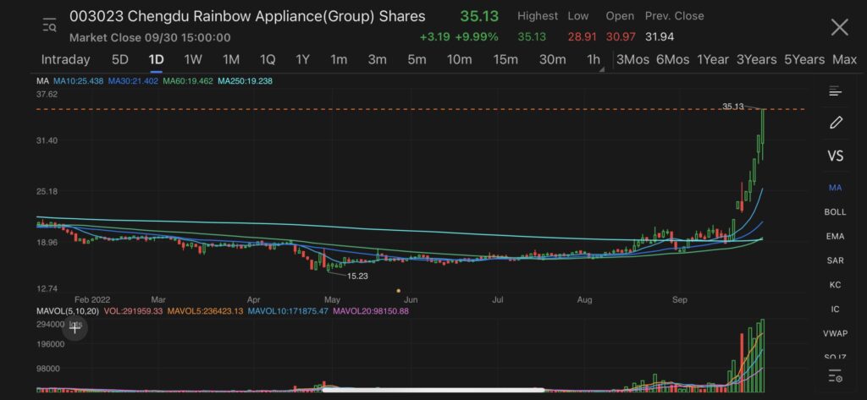Set chart range to 6Mos

(672, 60)
